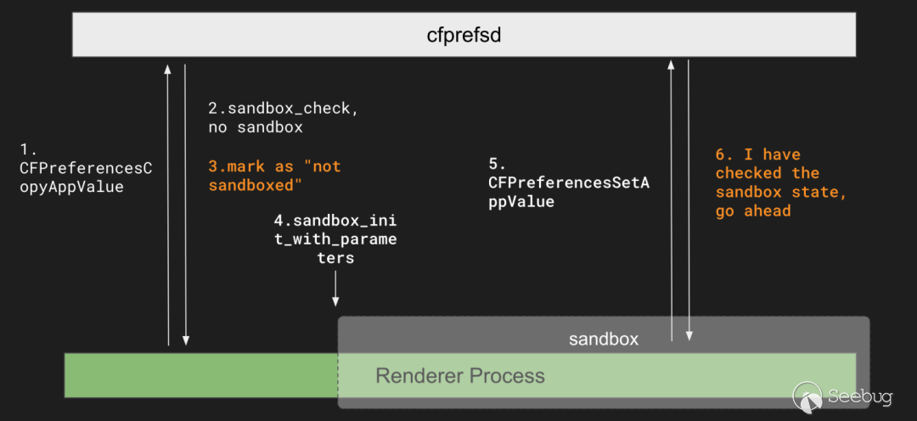This screenshot has height=421, width=917.
Task: Click the downward arrow beside sandbox_check label
Action: [x=185, y=204]
